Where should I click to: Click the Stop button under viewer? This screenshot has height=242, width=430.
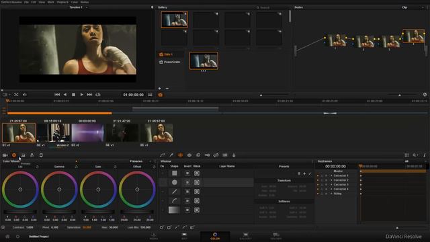coord(73,95)
